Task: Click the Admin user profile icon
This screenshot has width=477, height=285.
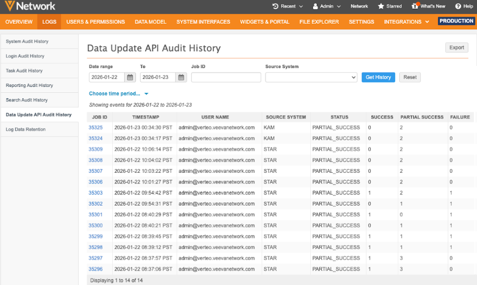Action: click(x=316, y=6)
